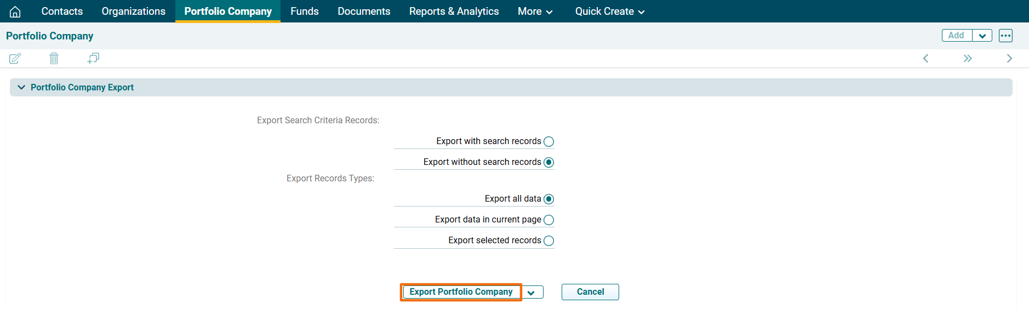Choose Export selected records radio button

click(x=548, y=241)
